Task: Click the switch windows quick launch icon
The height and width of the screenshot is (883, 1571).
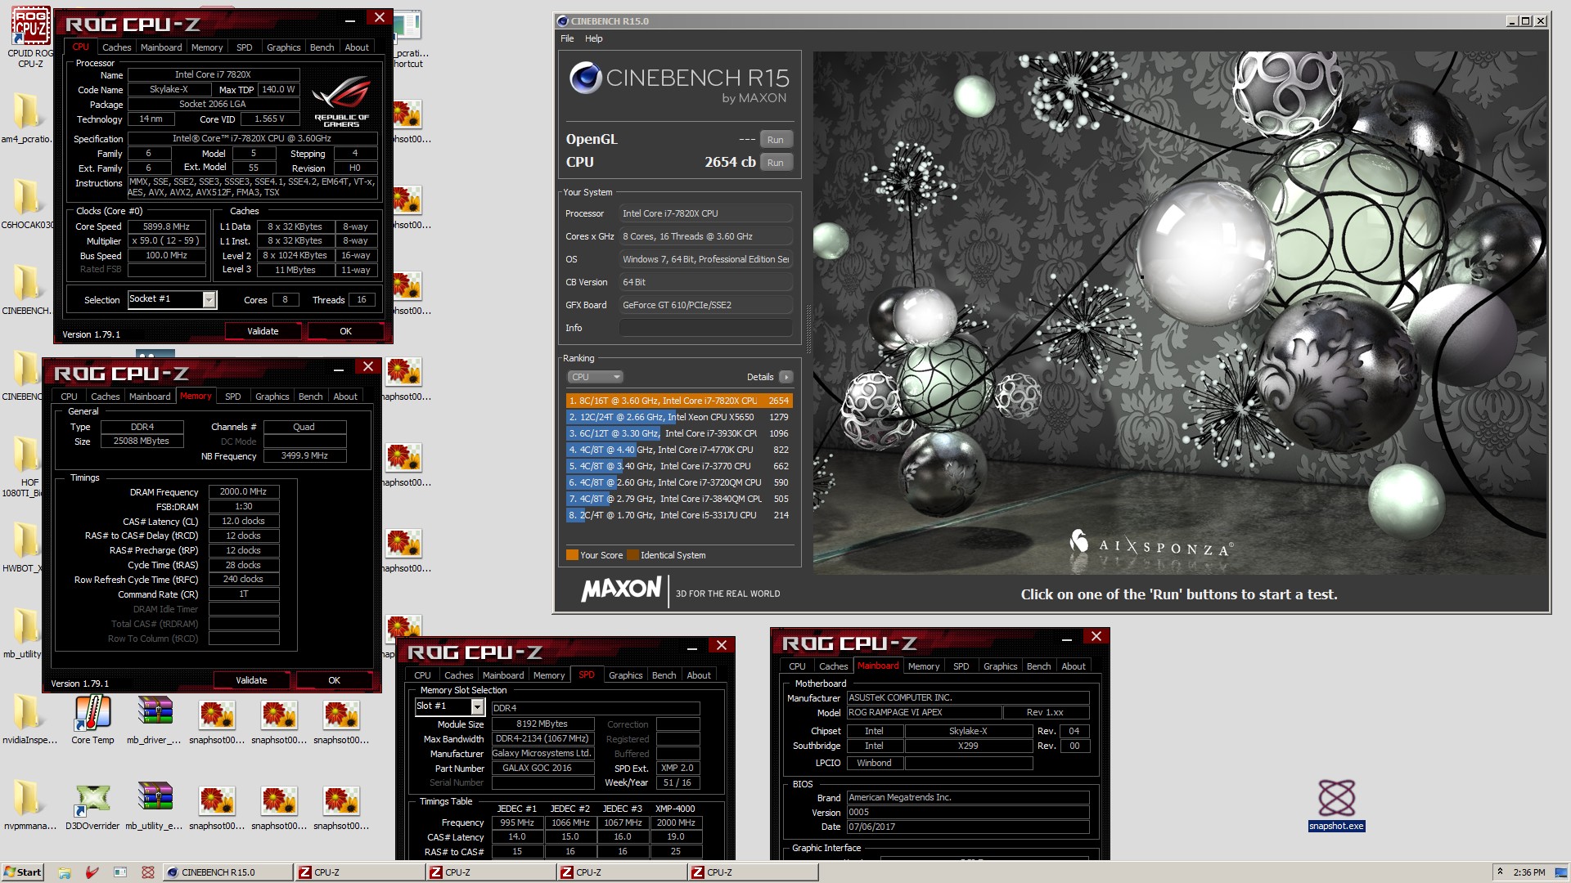Action: pos(120,872)
